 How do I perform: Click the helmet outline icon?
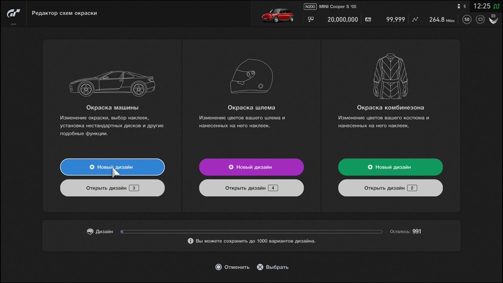pyautogui.click(x=251, y=77)
